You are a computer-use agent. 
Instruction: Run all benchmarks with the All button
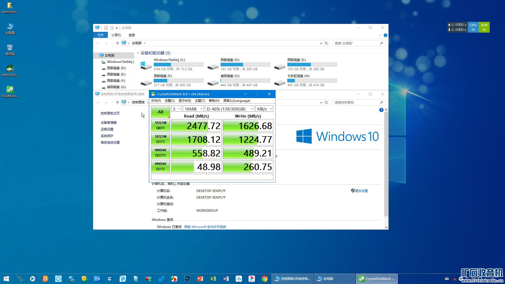160,112
